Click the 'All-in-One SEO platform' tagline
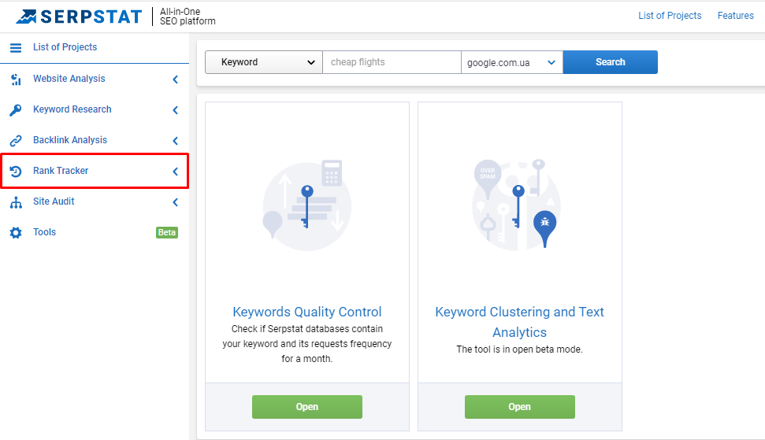The width and height of the screenshot is (765, 440). click(x=188, y=17)
